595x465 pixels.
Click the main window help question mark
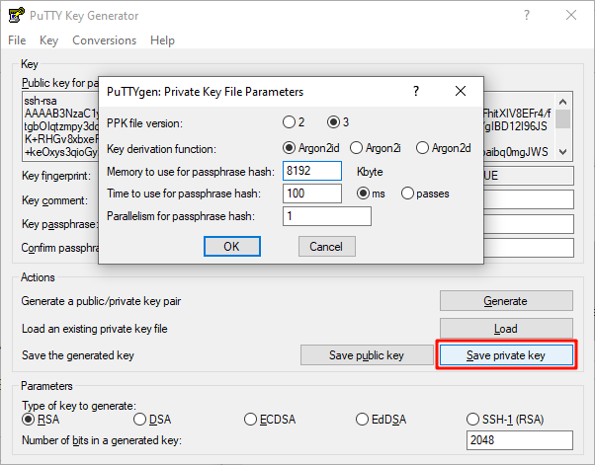527,15
